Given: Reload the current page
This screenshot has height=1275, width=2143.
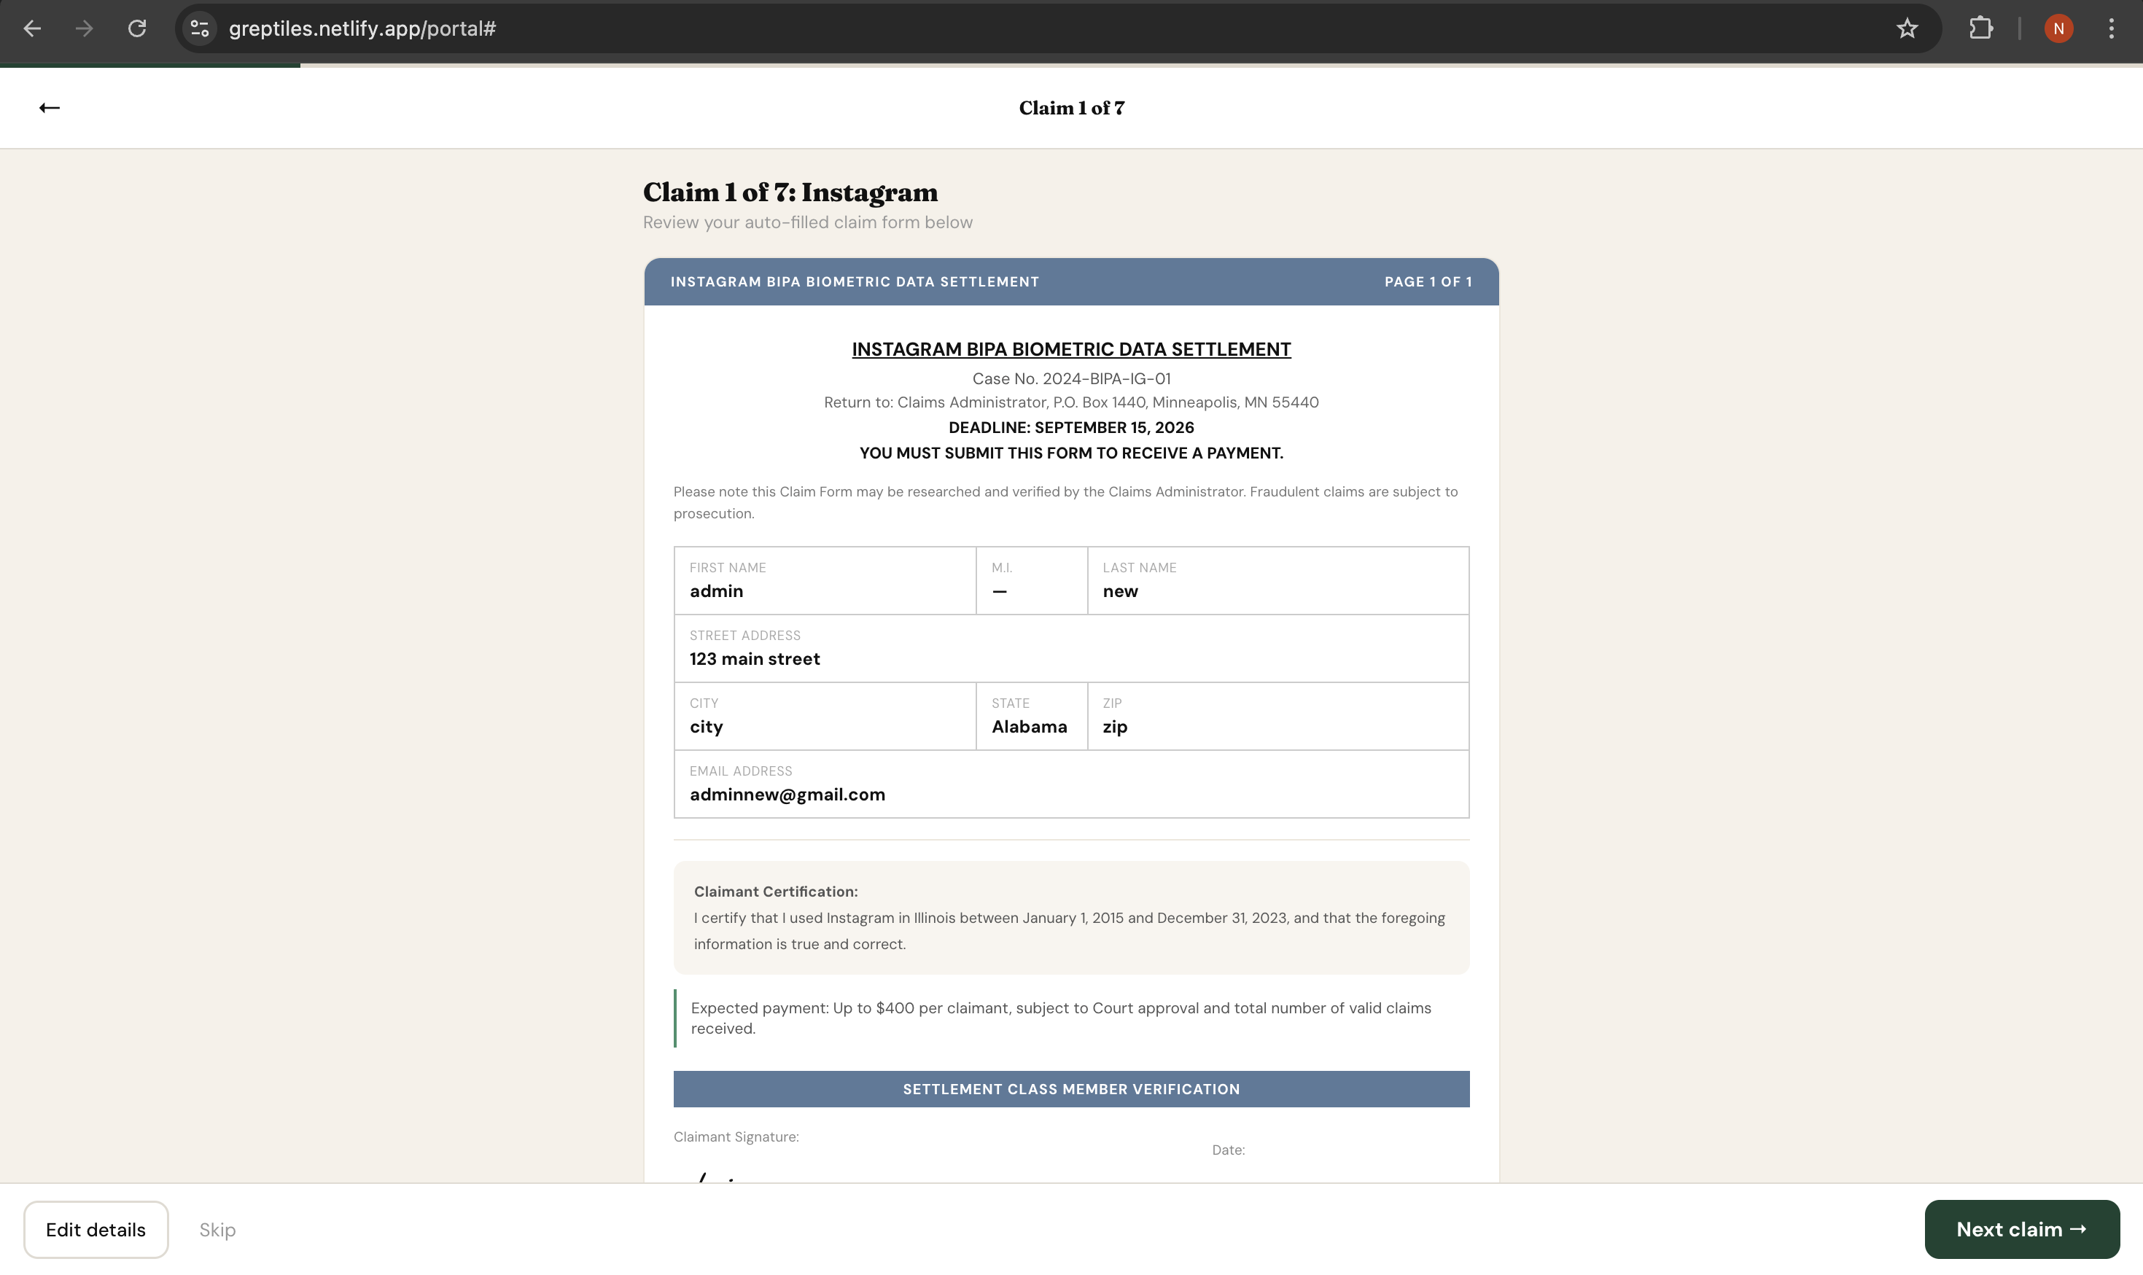Looking at the screenshot, I should [x=138, y=28].
